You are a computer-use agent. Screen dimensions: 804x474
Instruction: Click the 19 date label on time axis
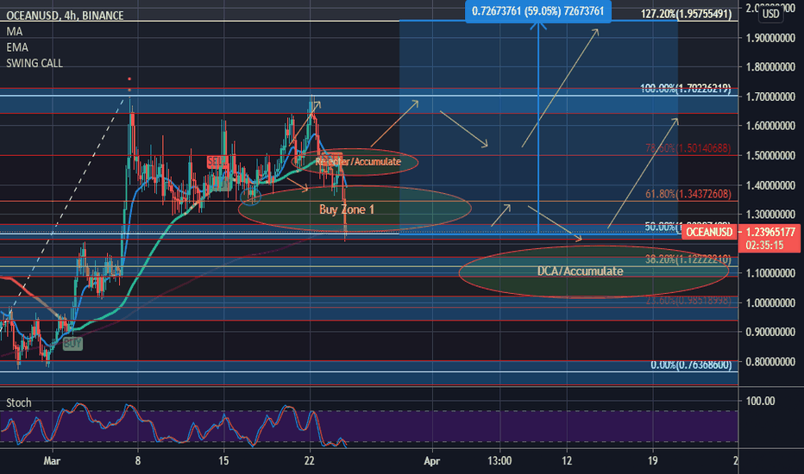(x=652, y=461)
